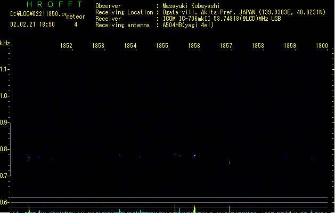Click the 0.8 kHz frequency tick label
335x213 pixels.
tap(4, 149)
